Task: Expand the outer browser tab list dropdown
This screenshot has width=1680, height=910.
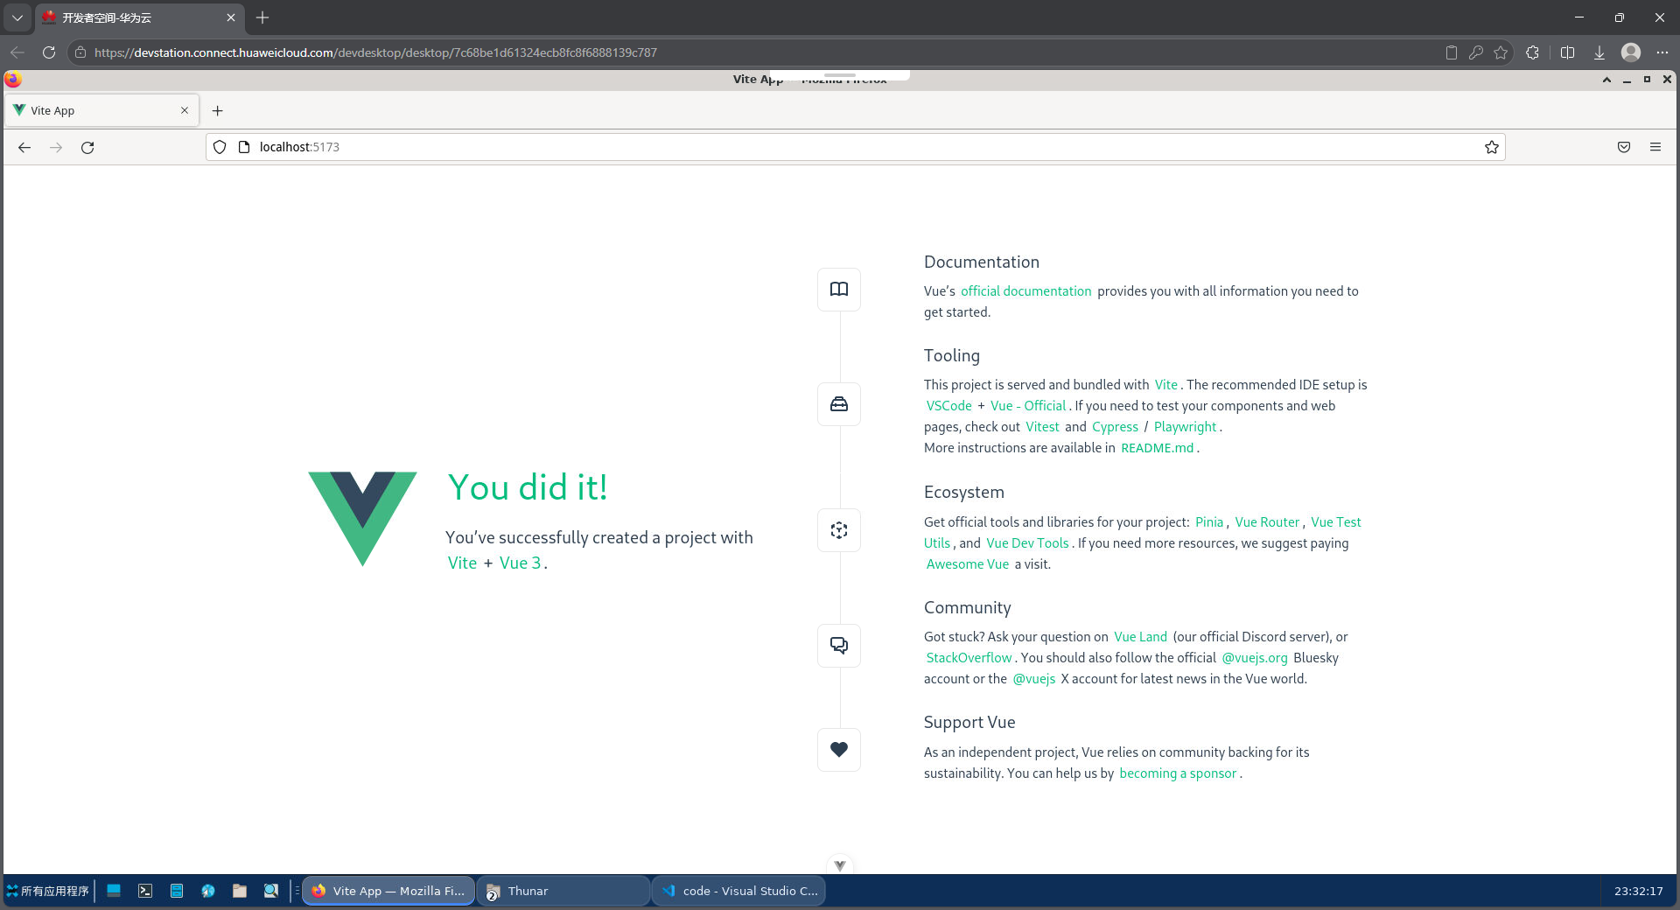Action: click(x=17, y=17)
